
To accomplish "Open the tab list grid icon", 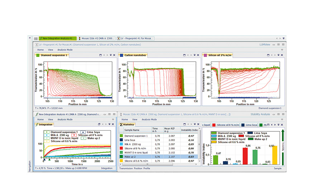I will click(36, 38).
